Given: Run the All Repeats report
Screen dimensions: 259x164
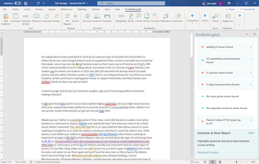Looking at the screenshot, I should coord(68,19).
